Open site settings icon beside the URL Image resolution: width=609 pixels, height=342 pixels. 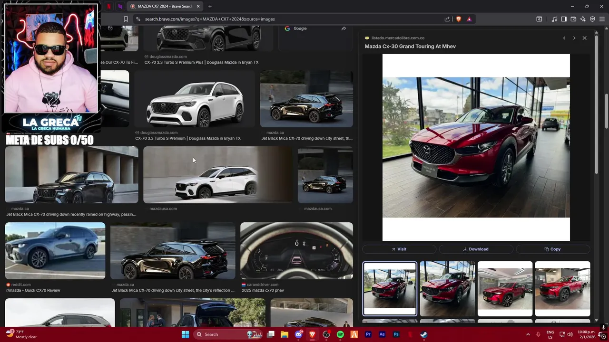138,19
